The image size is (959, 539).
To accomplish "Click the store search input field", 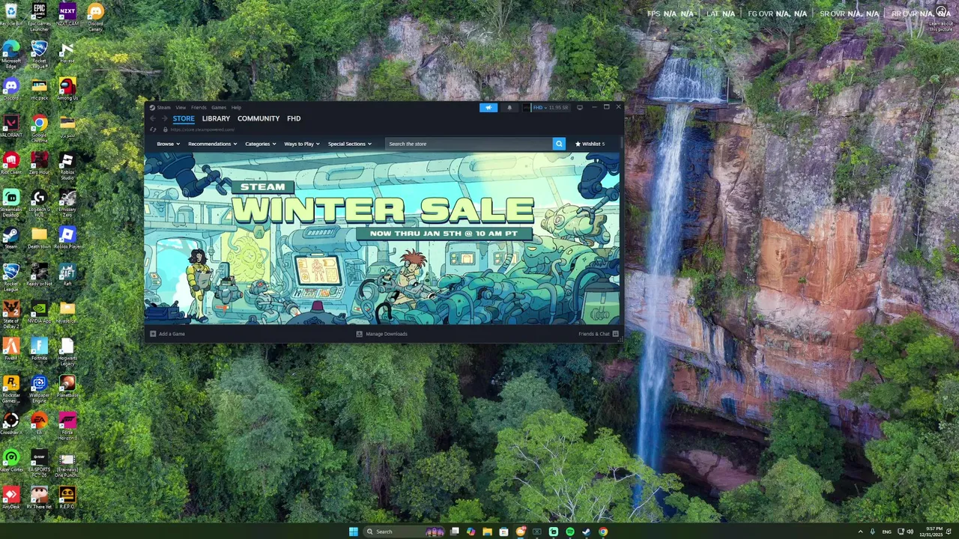I will (468, 144).
